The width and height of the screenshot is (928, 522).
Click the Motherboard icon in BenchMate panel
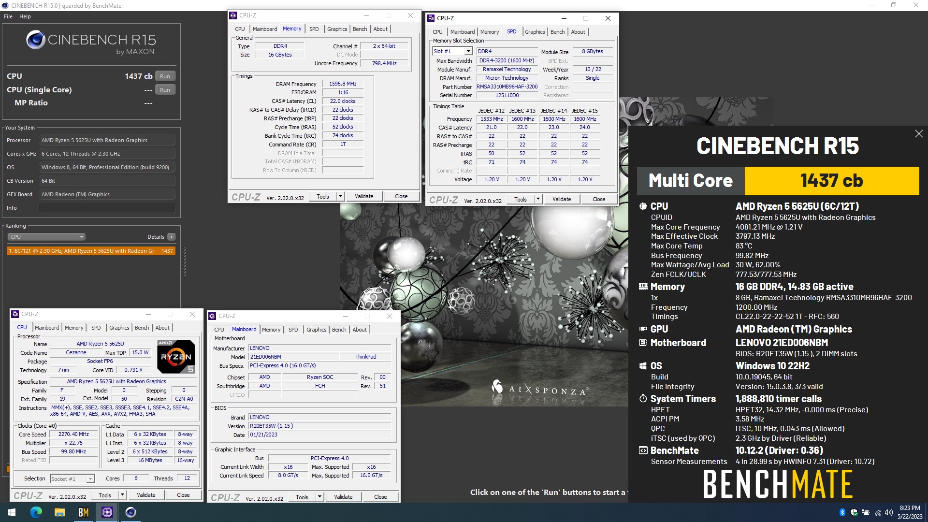pos(643,343)
